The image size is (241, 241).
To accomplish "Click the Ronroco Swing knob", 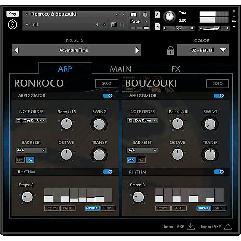I will tap(99, 124).
